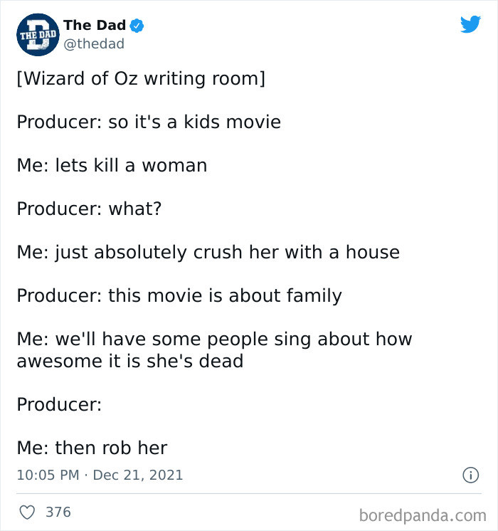The width and height of the screenshot is (498, 531).
Task: Click the 'awesome it is she's dead' line
Action: point(130,361)
